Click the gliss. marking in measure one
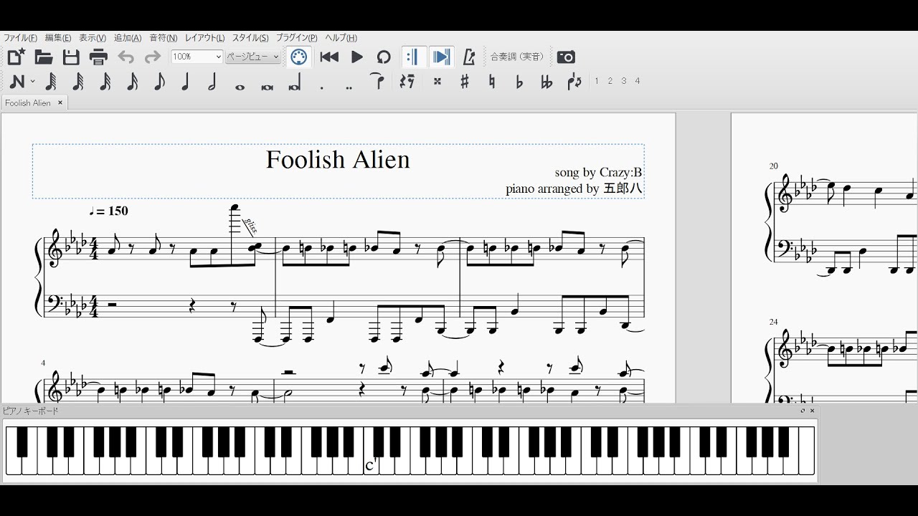 tap(250, 226)
